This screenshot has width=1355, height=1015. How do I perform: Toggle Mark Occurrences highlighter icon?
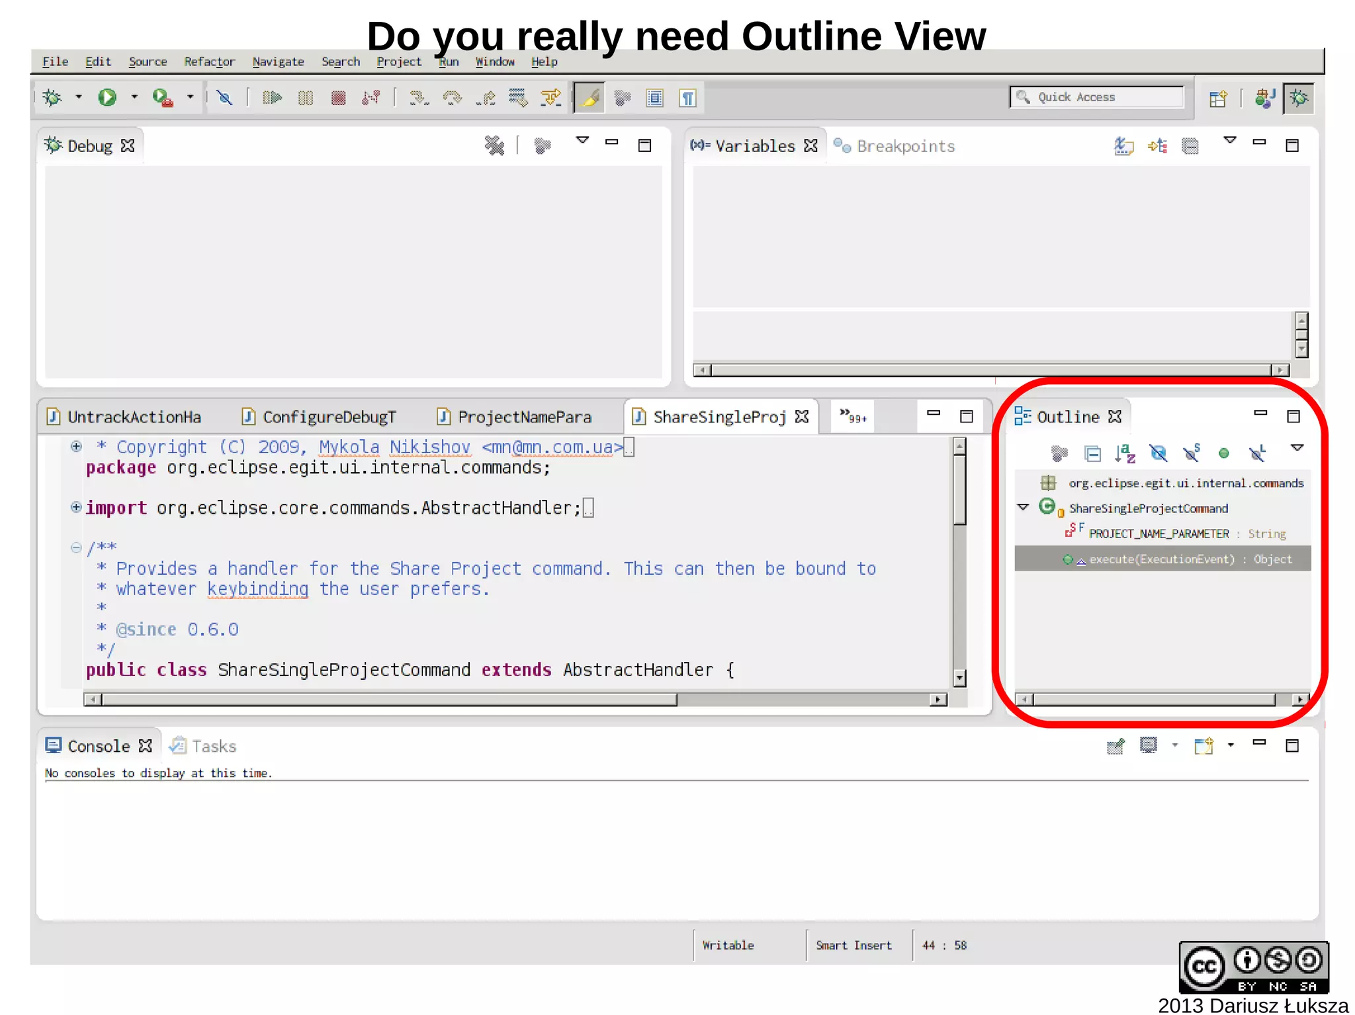(589, 98)
